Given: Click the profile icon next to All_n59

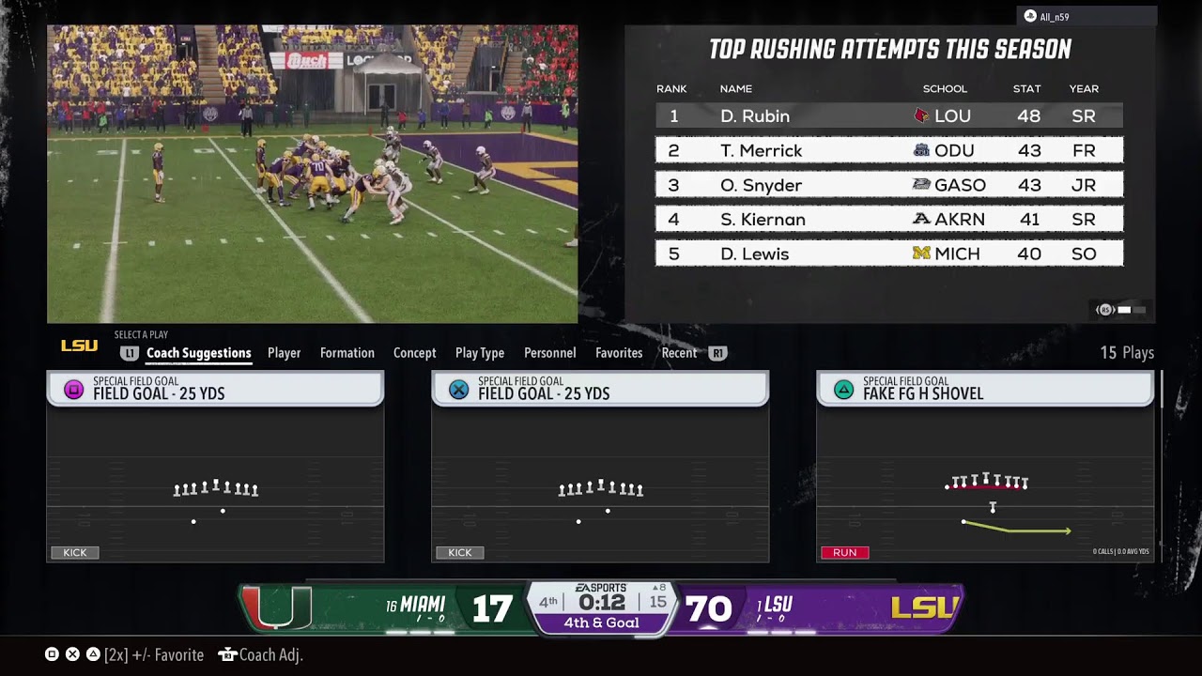Looking at the screenshot, I should click(x=1030, y=16).
